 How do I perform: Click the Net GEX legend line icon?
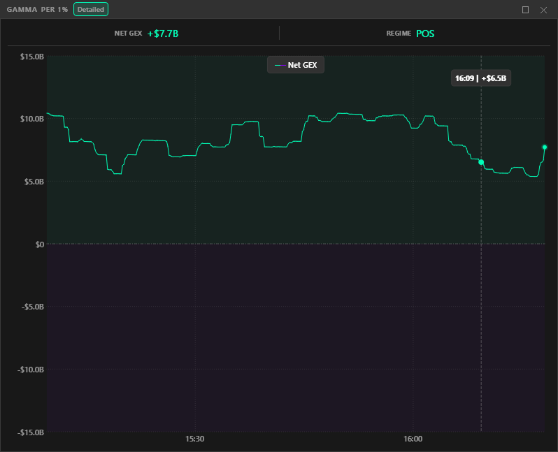(278, 65)
